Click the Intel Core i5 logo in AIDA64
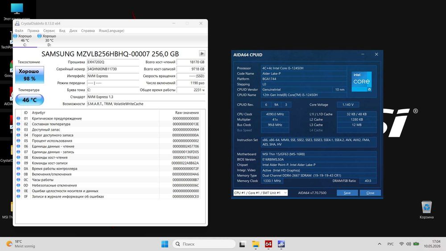The height and width of the screenshot is (251, 446). coord(362,82)
